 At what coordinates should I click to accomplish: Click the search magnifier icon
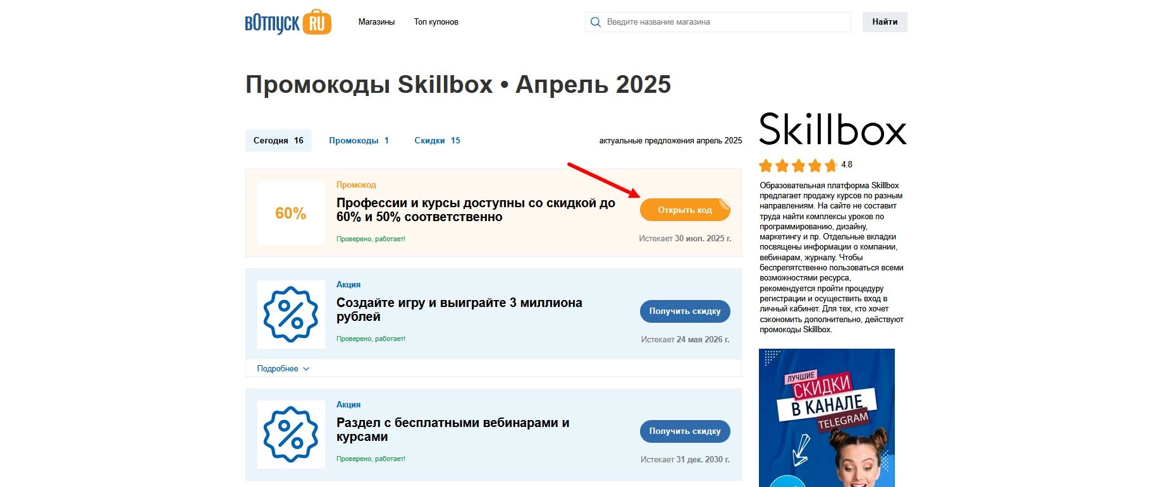[x=595, y=22]
